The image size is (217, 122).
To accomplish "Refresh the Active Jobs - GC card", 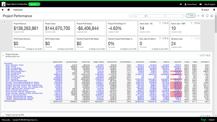I will (x=163, y=23).
